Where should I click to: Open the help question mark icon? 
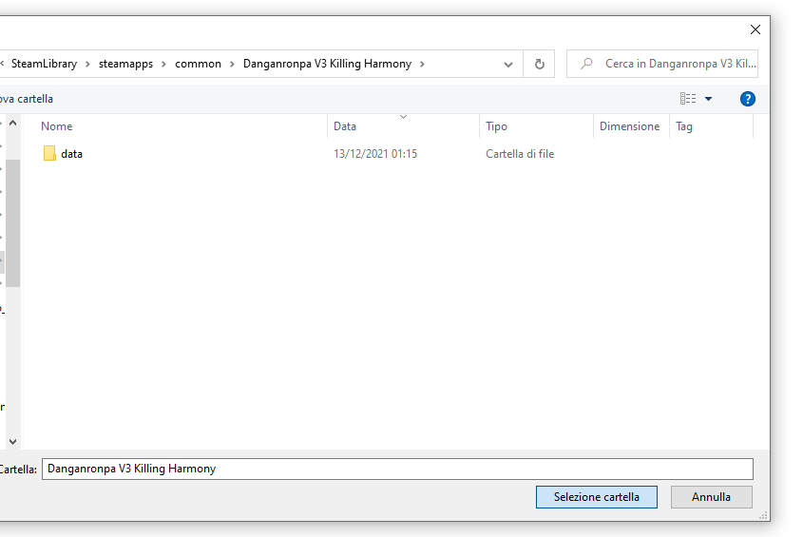[747, 99]
